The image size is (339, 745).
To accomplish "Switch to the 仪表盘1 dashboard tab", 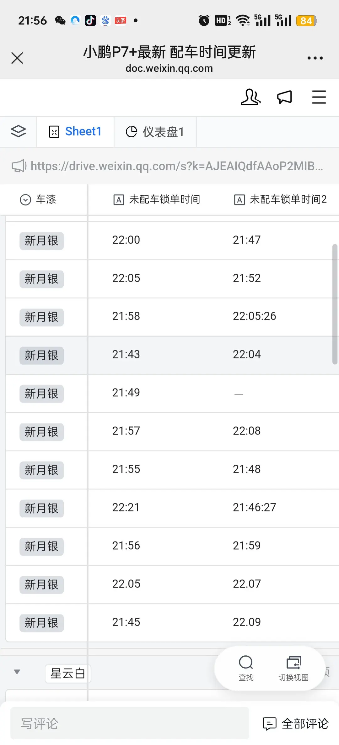I will coord(155,132).
